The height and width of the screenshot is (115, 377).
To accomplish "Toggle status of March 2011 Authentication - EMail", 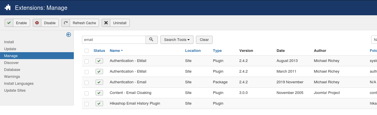I will pos(99,71).
